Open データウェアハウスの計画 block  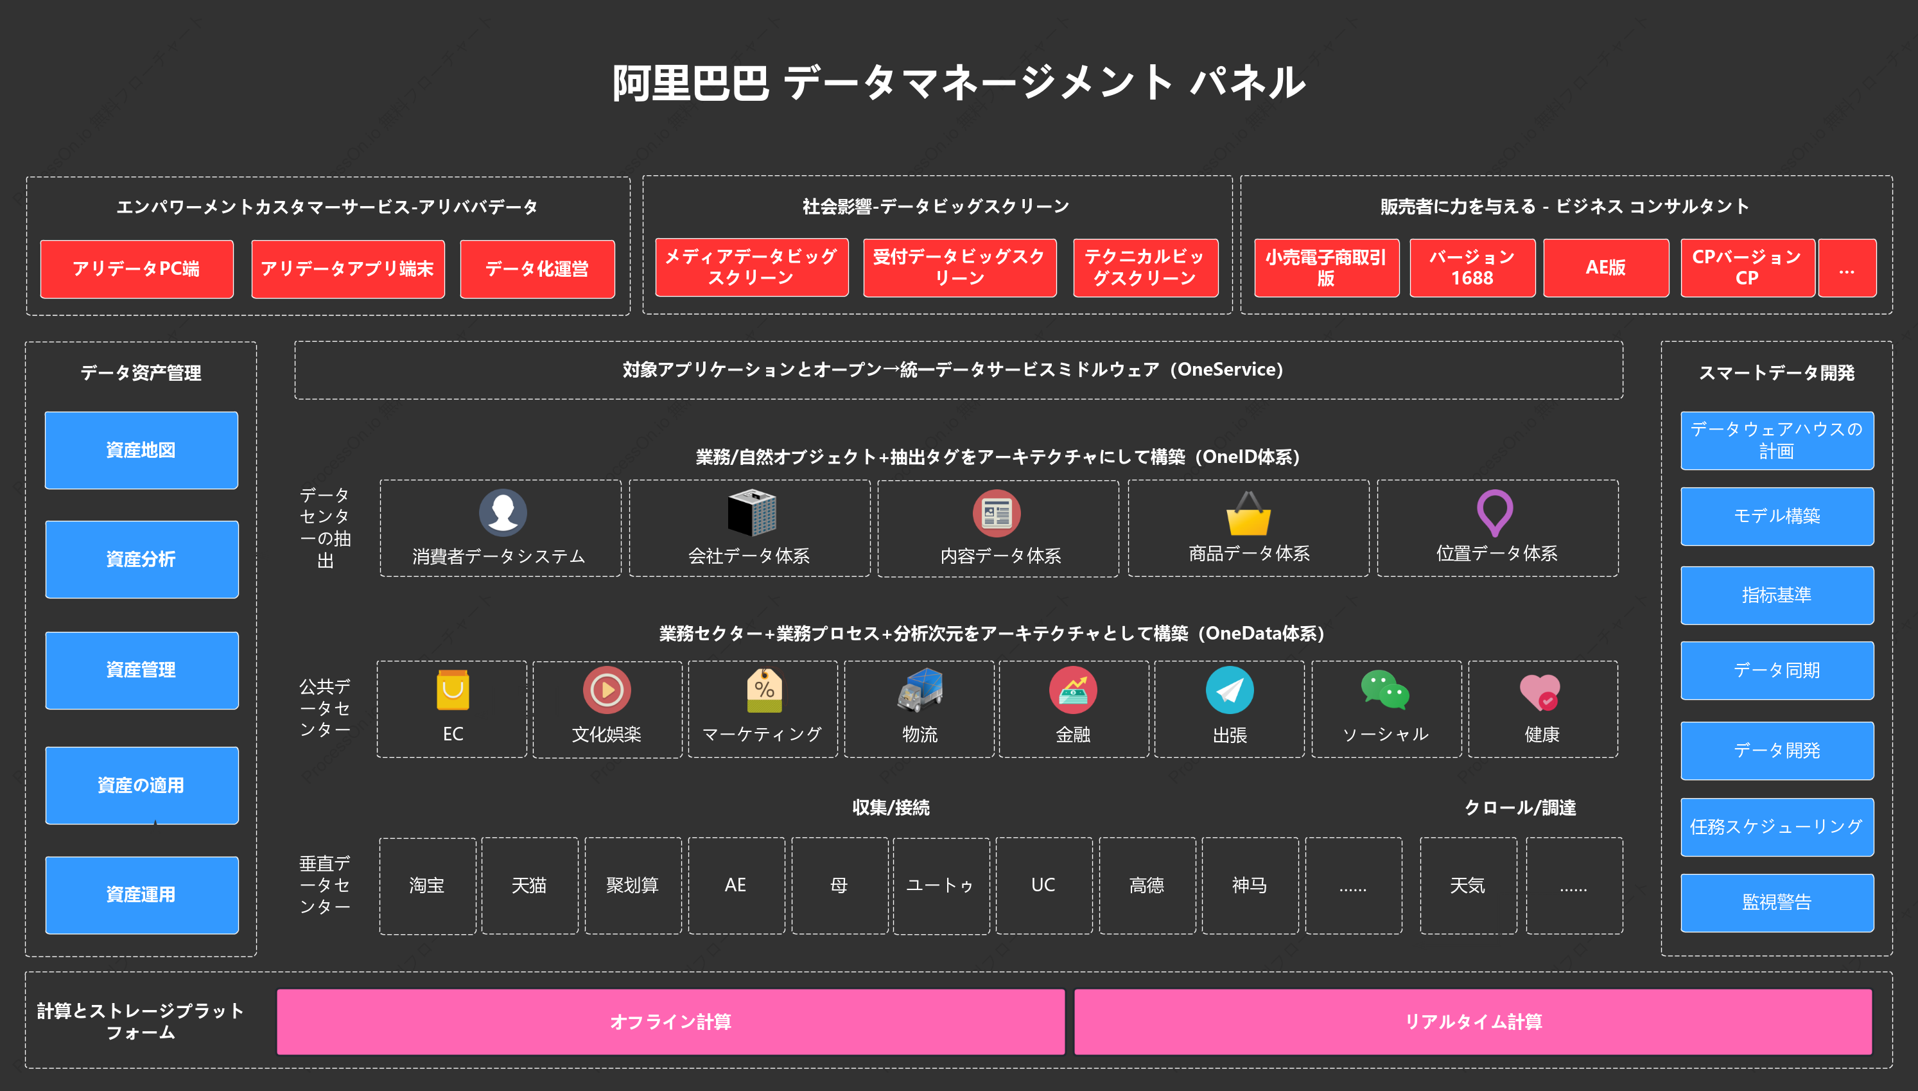[x=1777, y=441]
